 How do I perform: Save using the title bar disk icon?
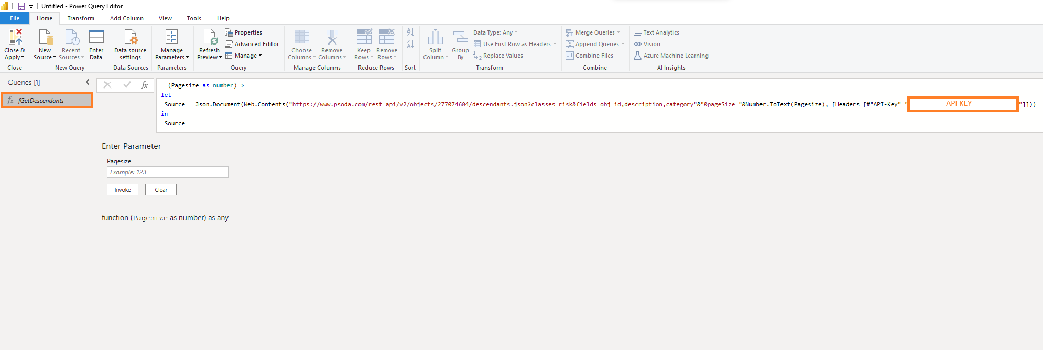pyautogui.click(x=21, y=6)
